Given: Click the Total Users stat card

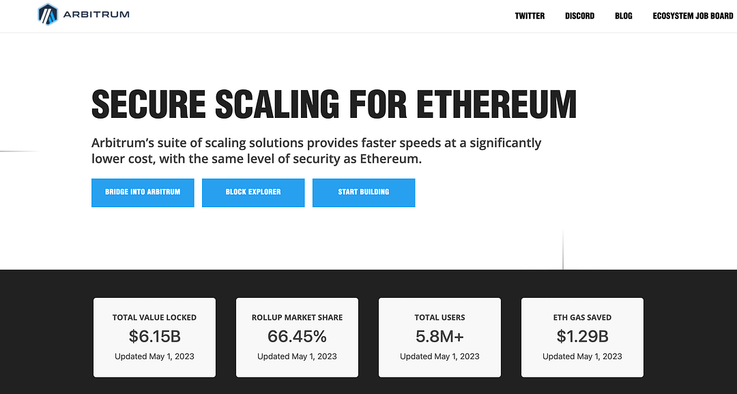Looking at the screenshot, I should pyautogui.click(x=439, y=337).
